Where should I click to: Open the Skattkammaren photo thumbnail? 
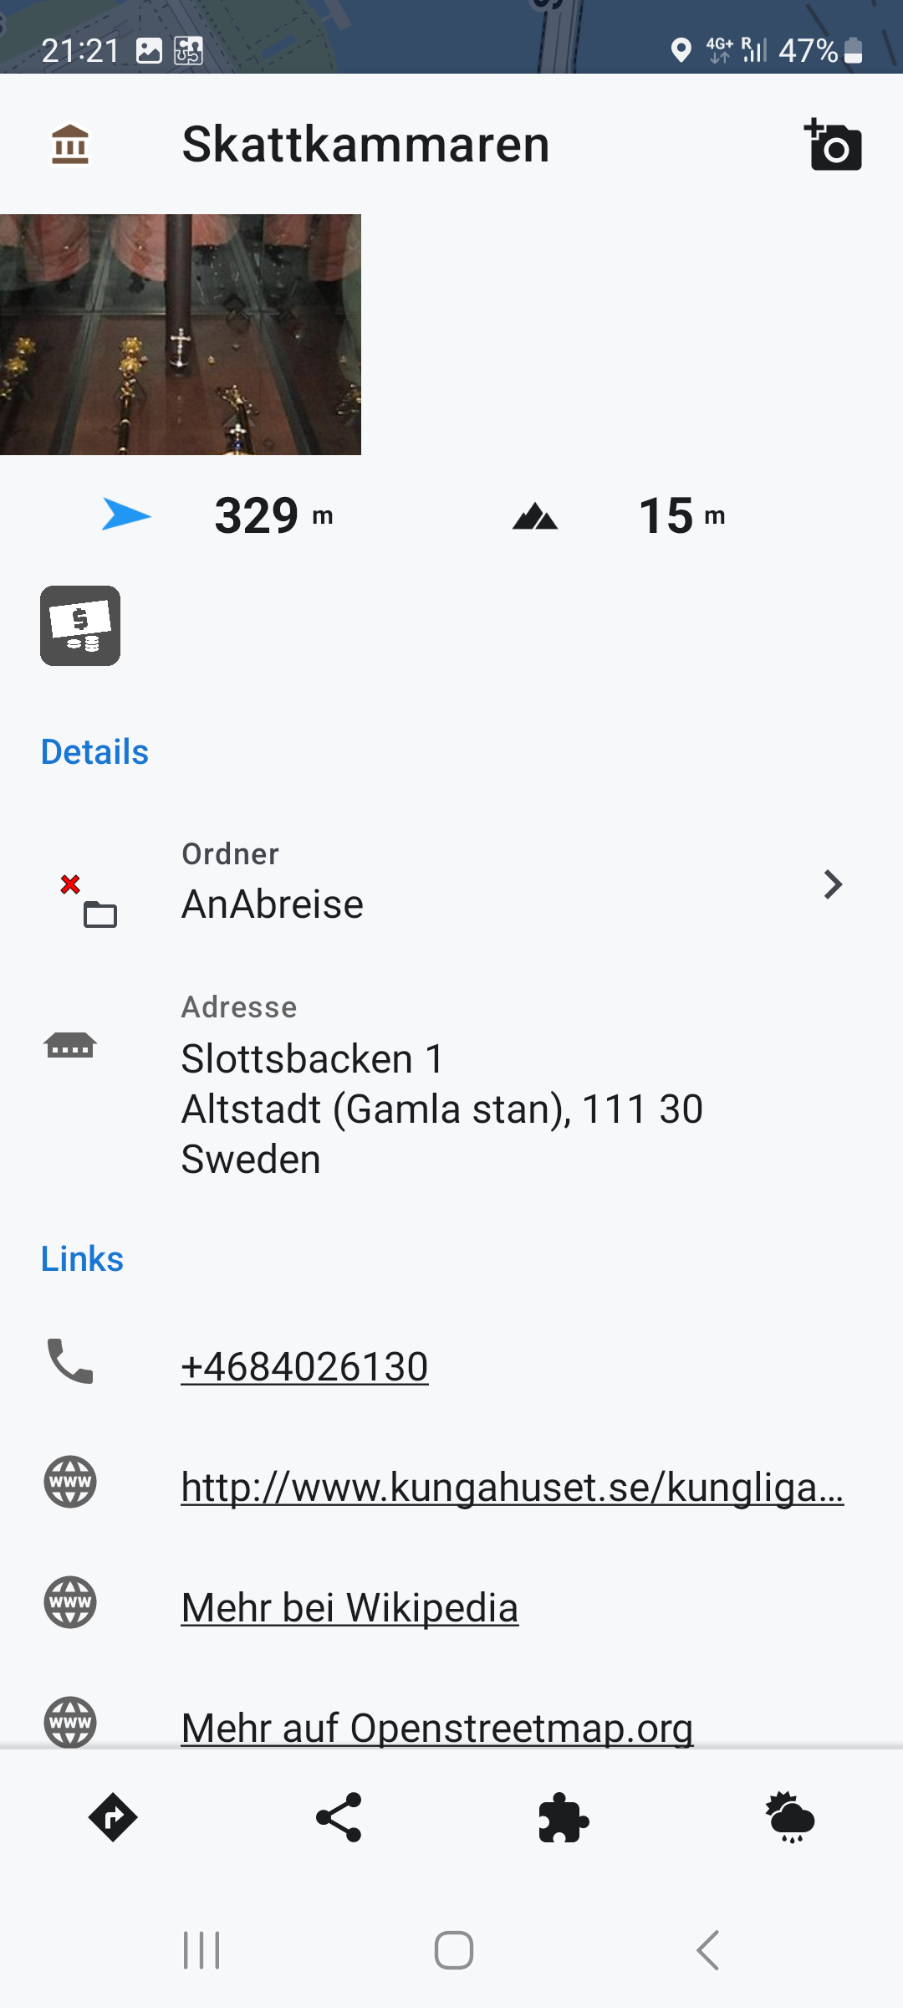click(x=181, y=335)
